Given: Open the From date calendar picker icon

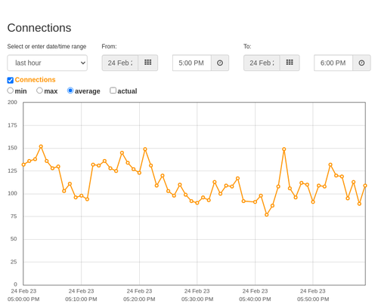Looking at the screenshot, I should 148,63.
